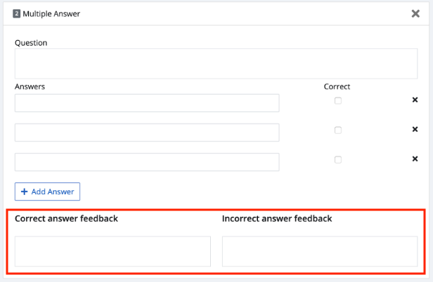Image resolution: width=433 pixels, height=282 pixels.
Task: Click the Incorrect answer feedback heading
Action: [x=277, y=219]
